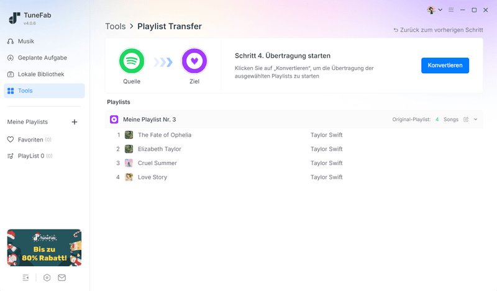Open PlayList 0 in the sidebar
Screen dimensions: 497x291
(x=30, y=156)
